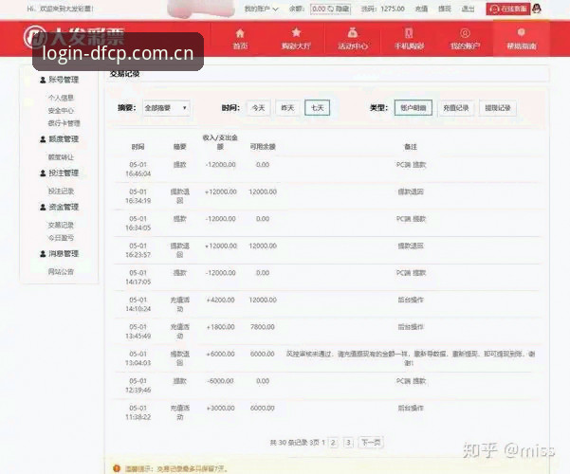The width and height of the screenshot is (570, 474).
Task: Click the 14:17:05 timestamp cell
Action: click(x=138, y=282)
